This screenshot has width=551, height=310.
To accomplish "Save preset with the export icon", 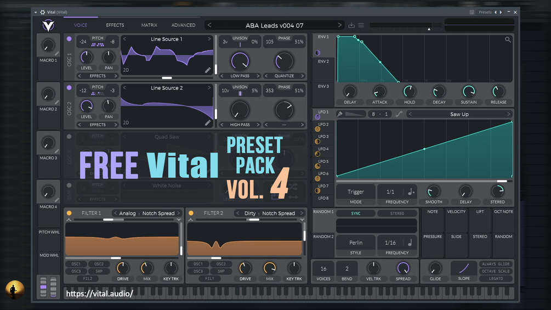I will click(x=351, y=25).
